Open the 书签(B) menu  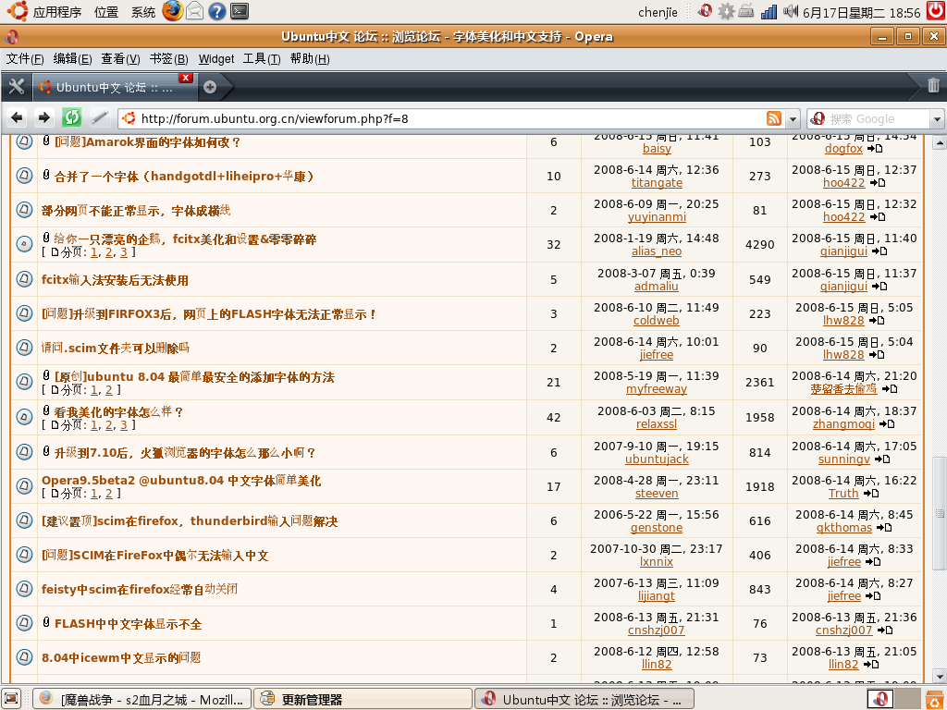click(x=168, y=58)
